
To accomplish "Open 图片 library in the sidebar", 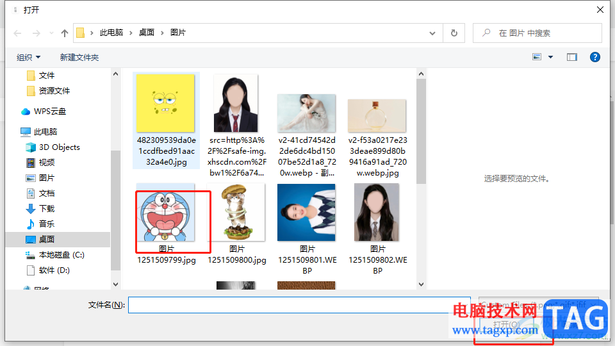I will tap(40, 177).
